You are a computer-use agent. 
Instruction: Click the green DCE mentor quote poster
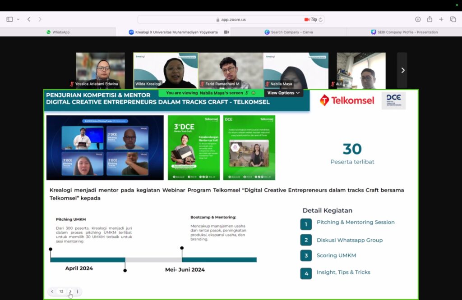click(249, 148)
